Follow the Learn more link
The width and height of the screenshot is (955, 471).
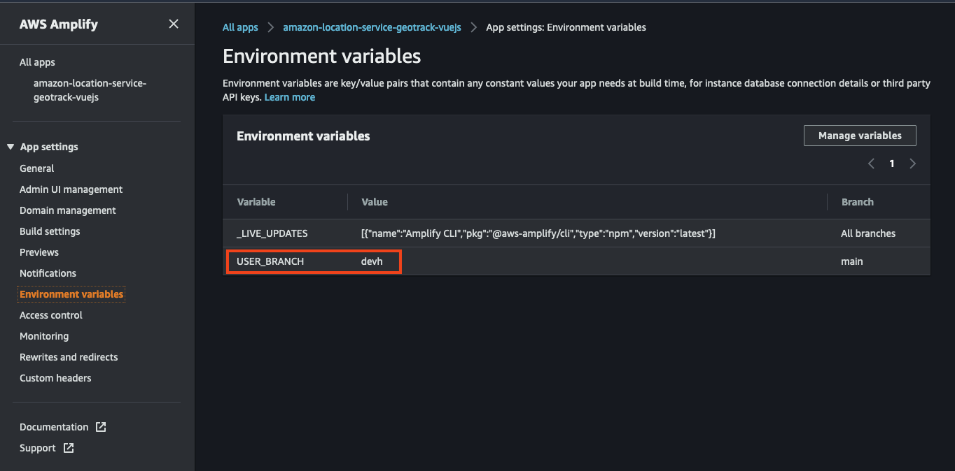point(290,97)
